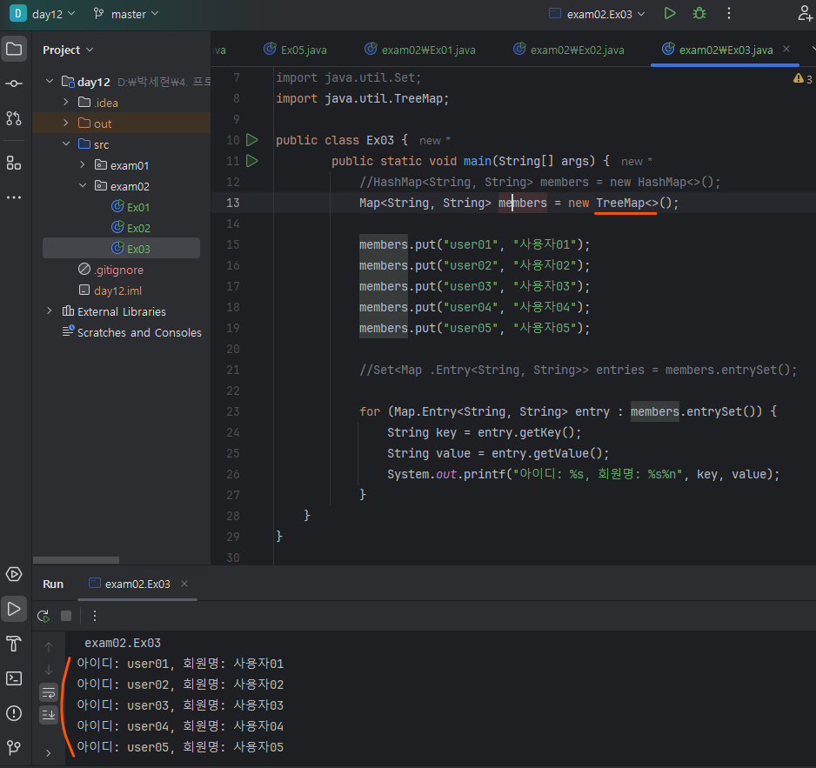Click run gutter icon beside main method
The width and height of the screenshot is (816, 768).
[252, 161]
